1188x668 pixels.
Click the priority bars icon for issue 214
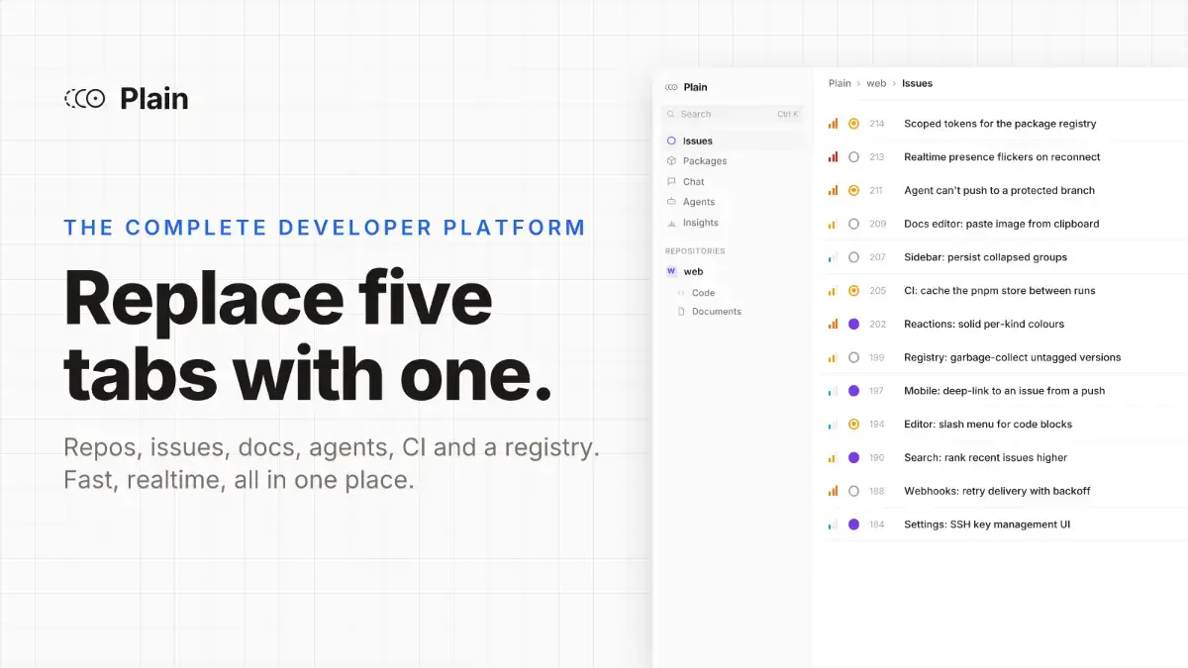(833, 124)
